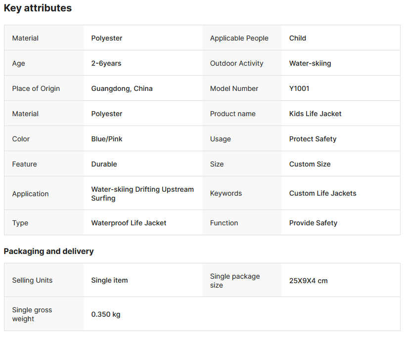This screenshot has height=337, width=404.
Task: Click the 0.350 kg gross weight value
Action: point(105,314)
